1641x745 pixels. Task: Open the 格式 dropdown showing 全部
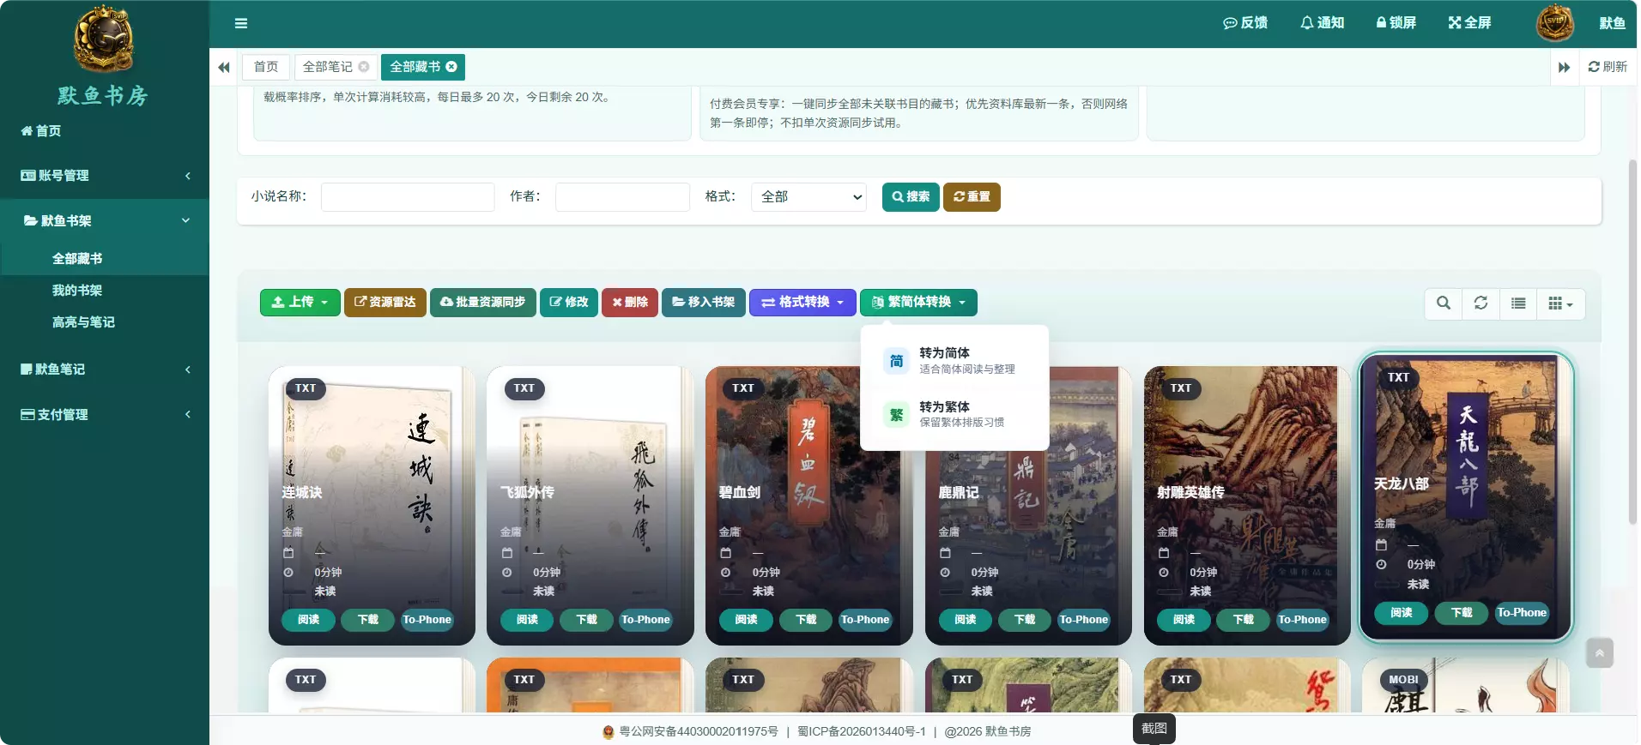[808, 197]
